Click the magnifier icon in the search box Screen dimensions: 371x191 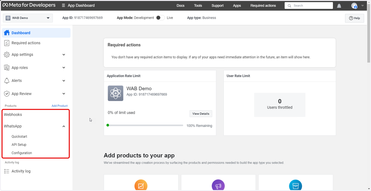pyautogui.click(x=289, y=6)
